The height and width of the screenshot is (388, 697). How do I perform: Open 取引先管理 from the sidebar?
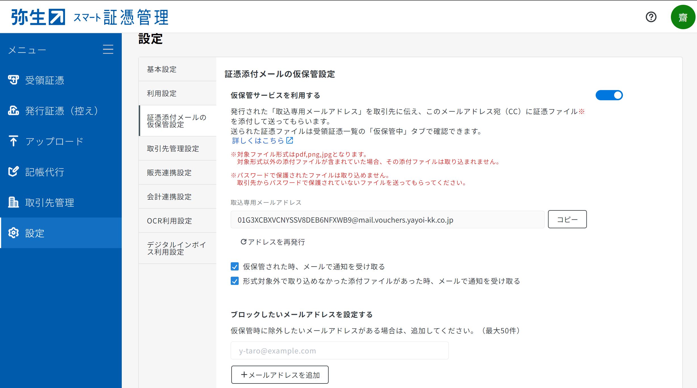(61, 202)
